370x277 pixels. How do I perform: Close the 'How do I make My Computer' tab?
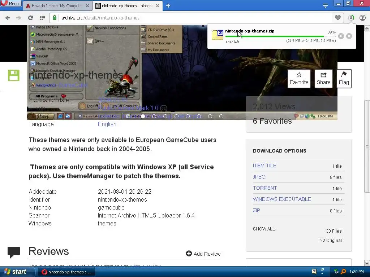coord(87,6)
